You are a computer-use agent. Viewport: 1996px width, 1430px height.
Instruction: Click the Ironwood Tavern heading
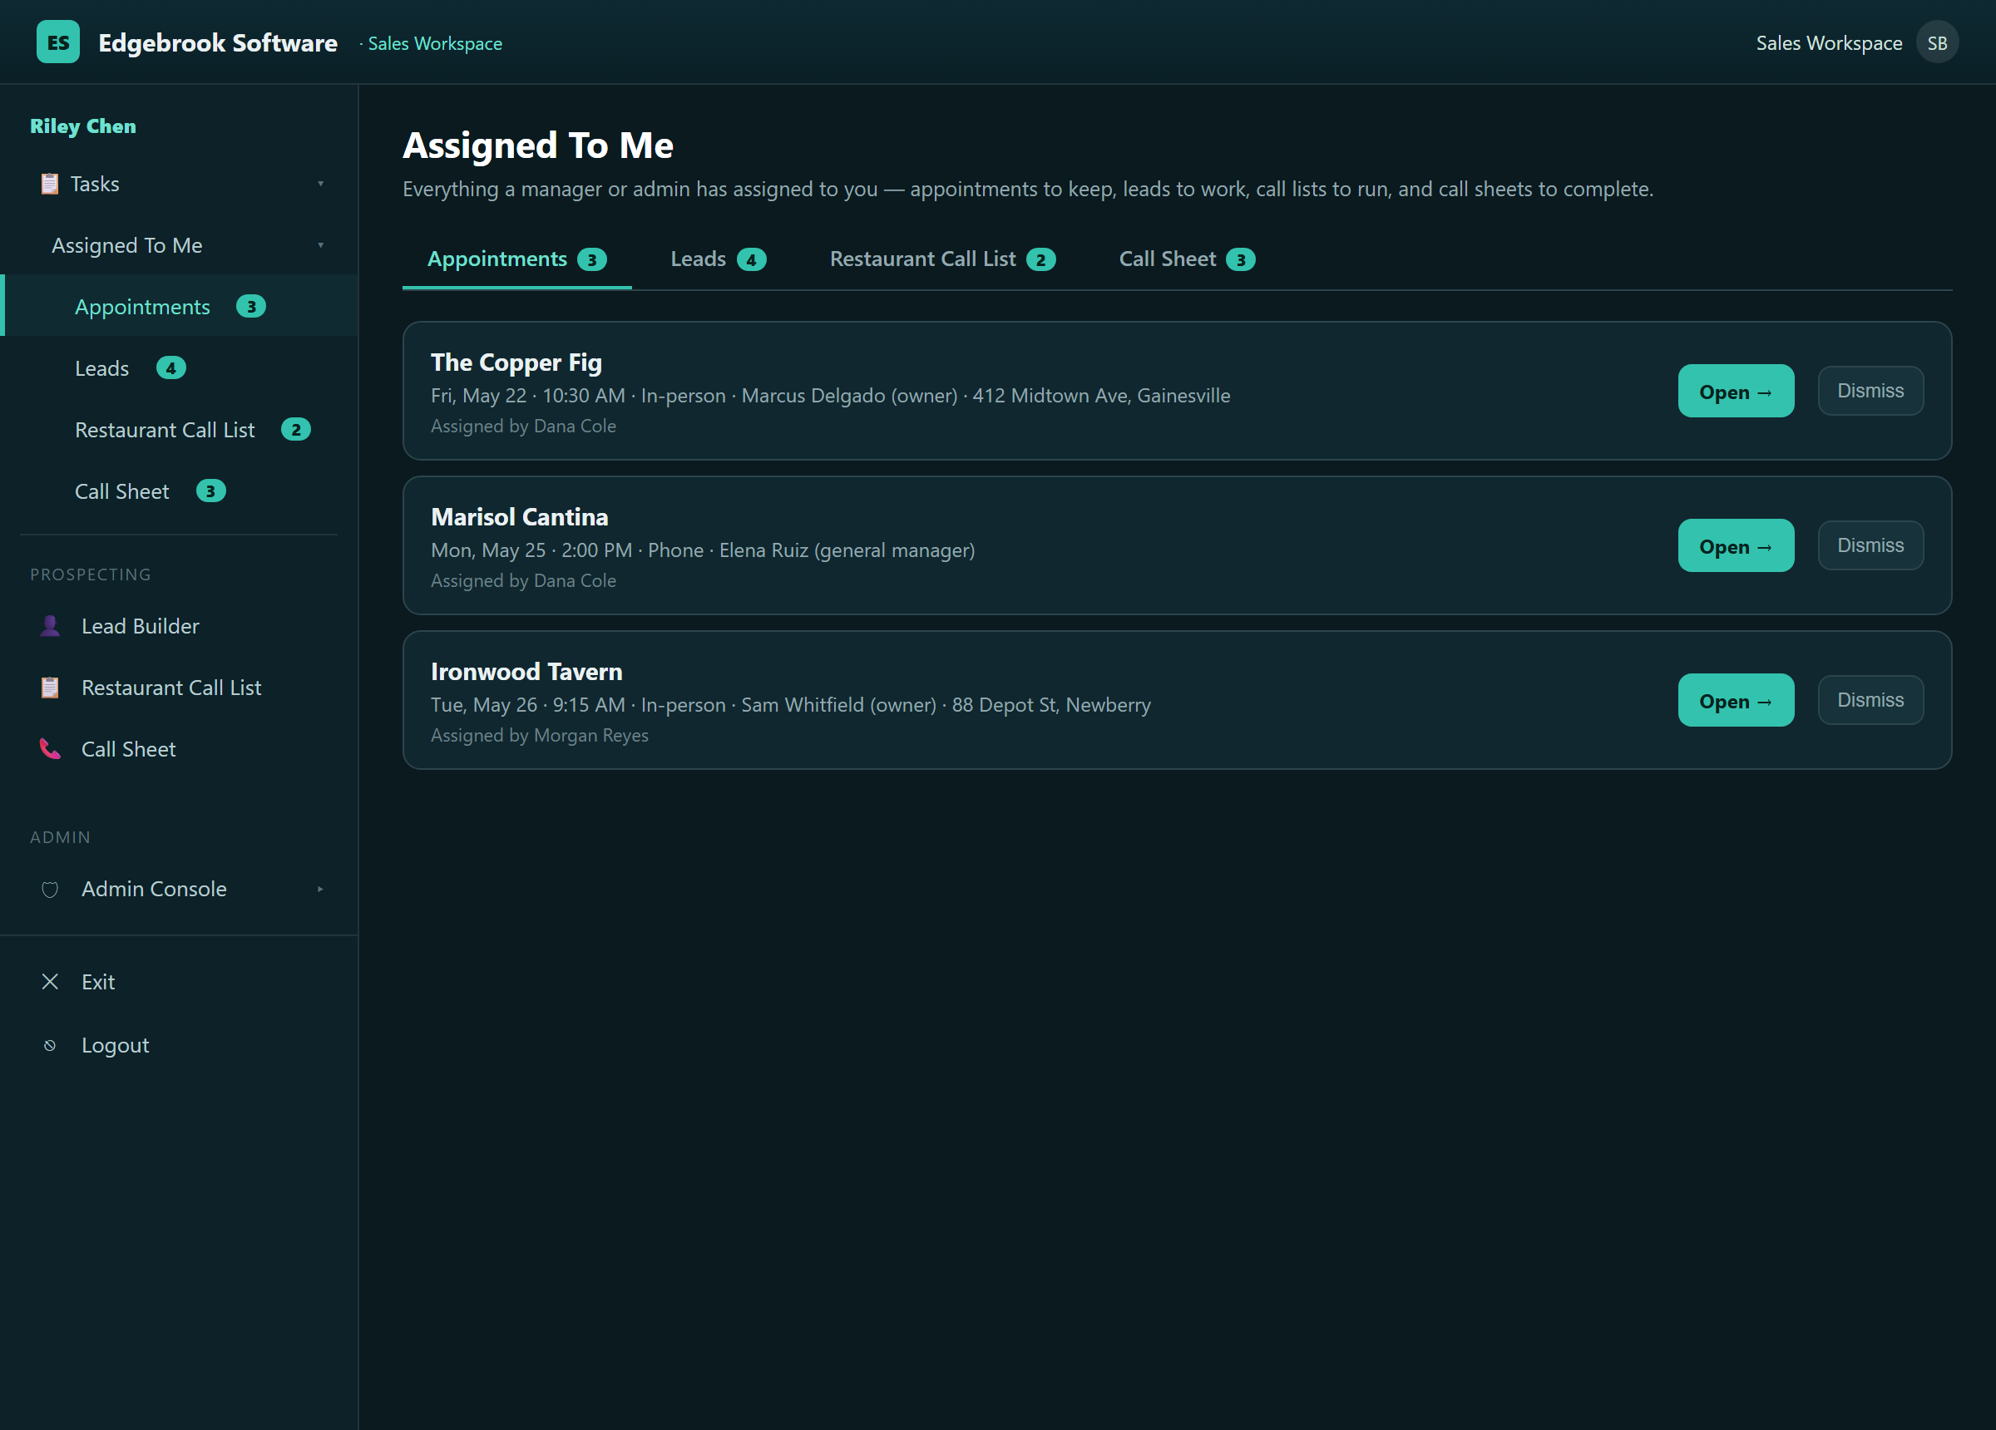tap(526, 672)
